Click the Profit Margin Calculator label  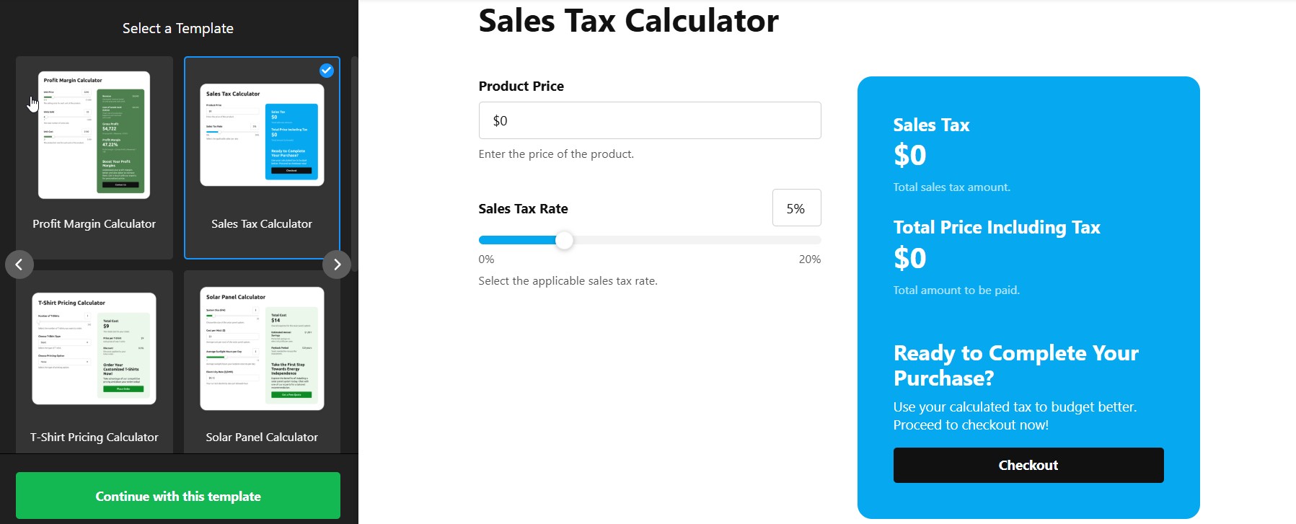point(94,224)
